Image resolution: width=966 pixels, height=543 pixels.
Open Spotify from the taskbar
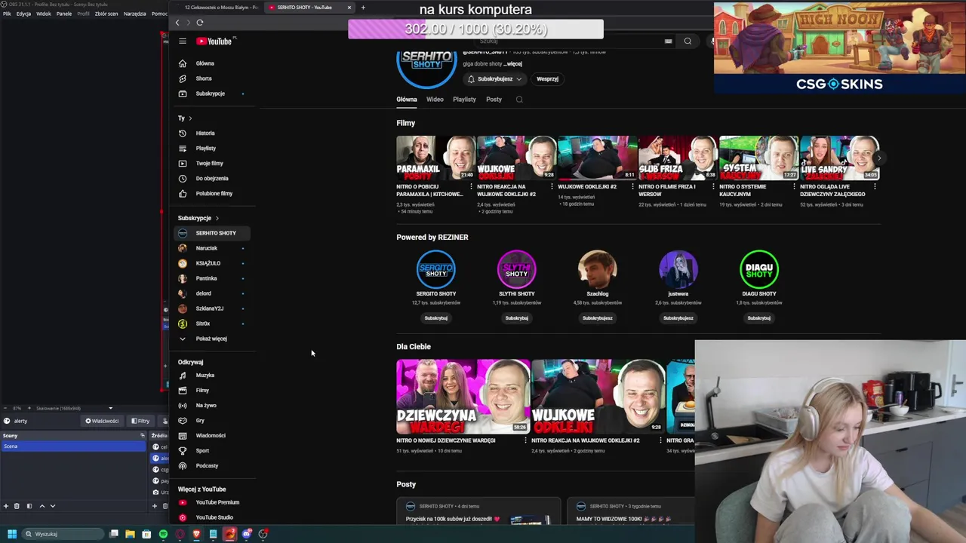163,534
